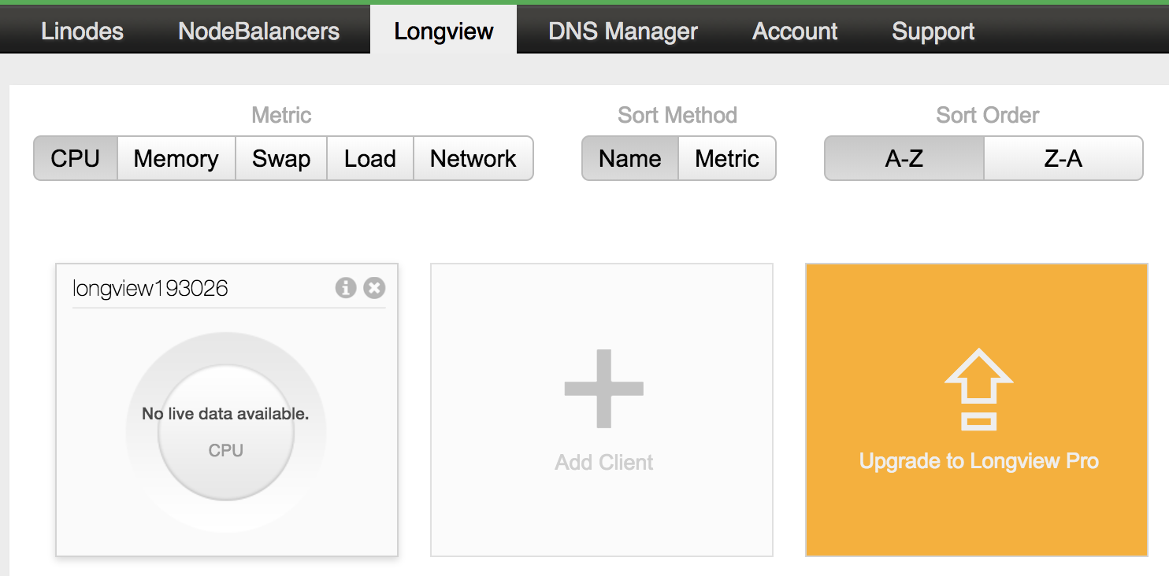Click the remove icon on longview193026 card

click(x=374, y=288)
